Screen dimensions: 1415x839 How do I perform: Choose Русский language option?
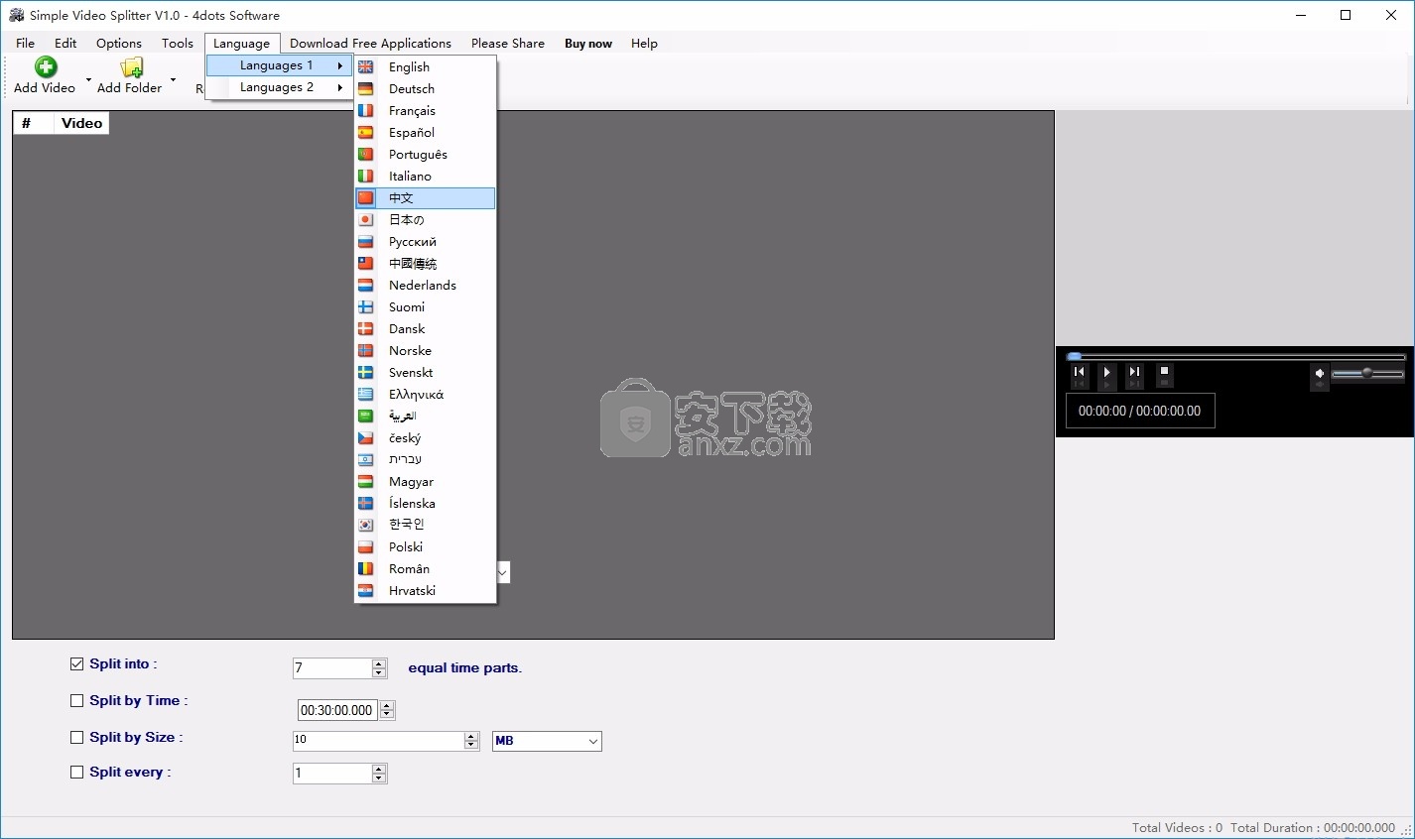coord(425,241)
